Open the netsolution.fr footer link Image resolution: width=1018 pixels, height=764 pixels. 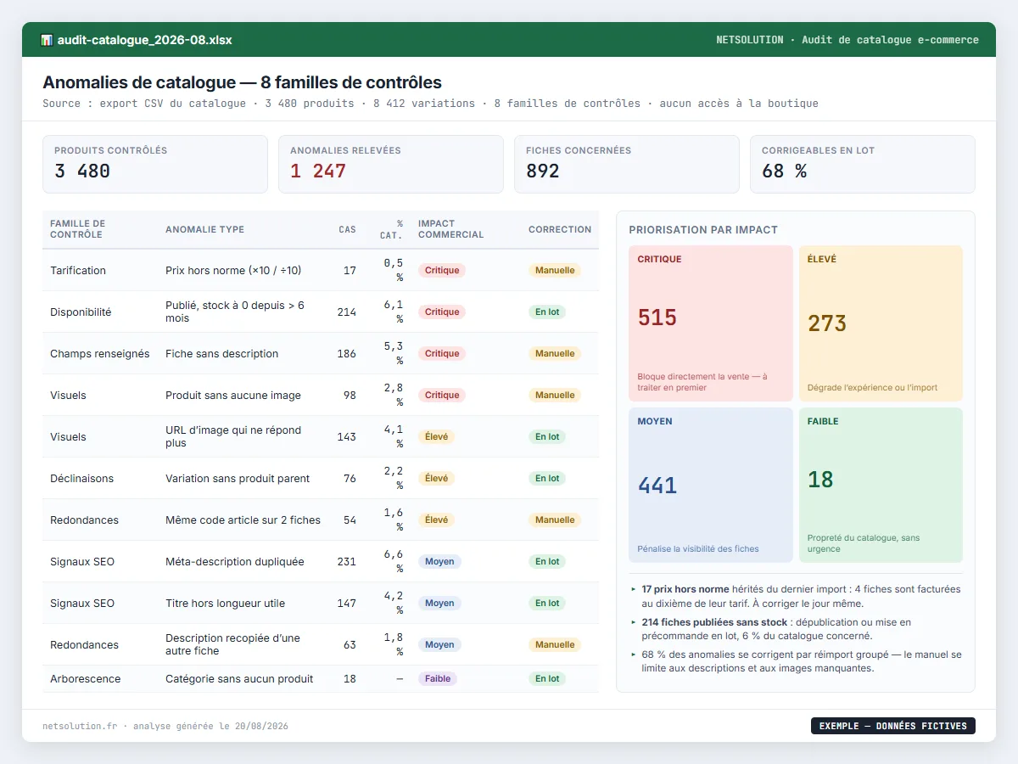point(80,726)
